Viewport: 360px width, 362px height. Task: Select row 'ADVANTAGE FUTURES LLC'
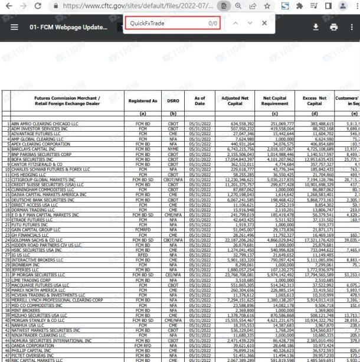[181, 134]
